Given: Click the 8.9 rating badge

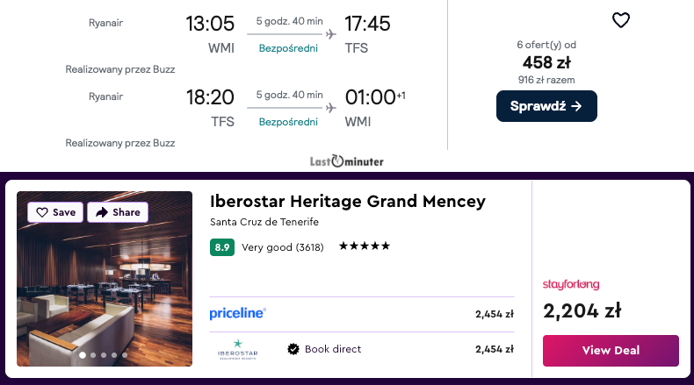Looking at the screenshot, I should [x=221, y=247].
